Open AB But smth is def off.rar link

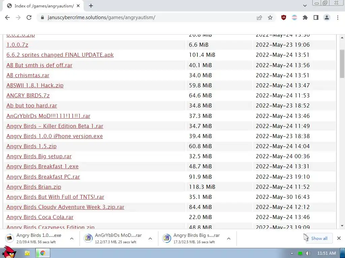click(39, 65)
